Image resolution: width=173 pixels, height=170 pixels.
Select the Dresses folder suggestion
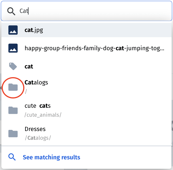(x=86, y=134)
